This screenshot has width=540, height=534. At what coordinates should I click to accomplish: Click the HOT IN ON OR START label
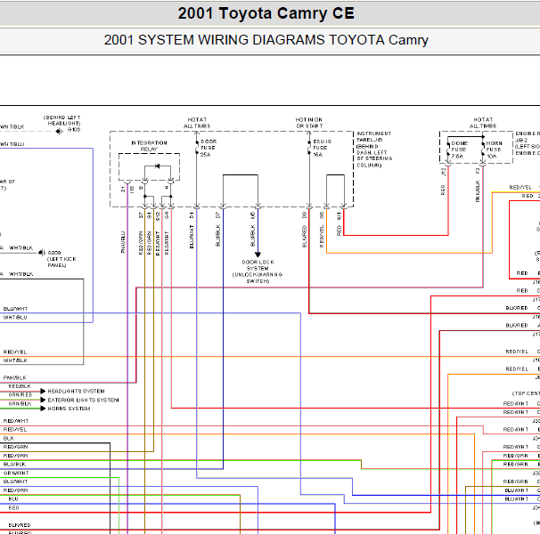click(309, 123)
